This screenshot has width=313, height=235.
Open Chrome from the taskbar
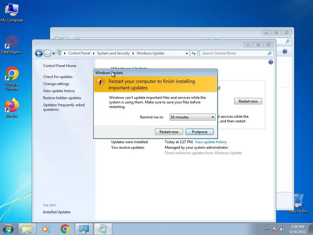65,229
